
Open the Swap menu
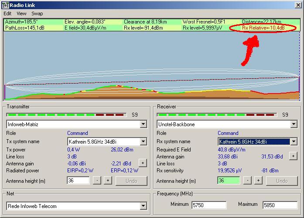tap(37, 13)
